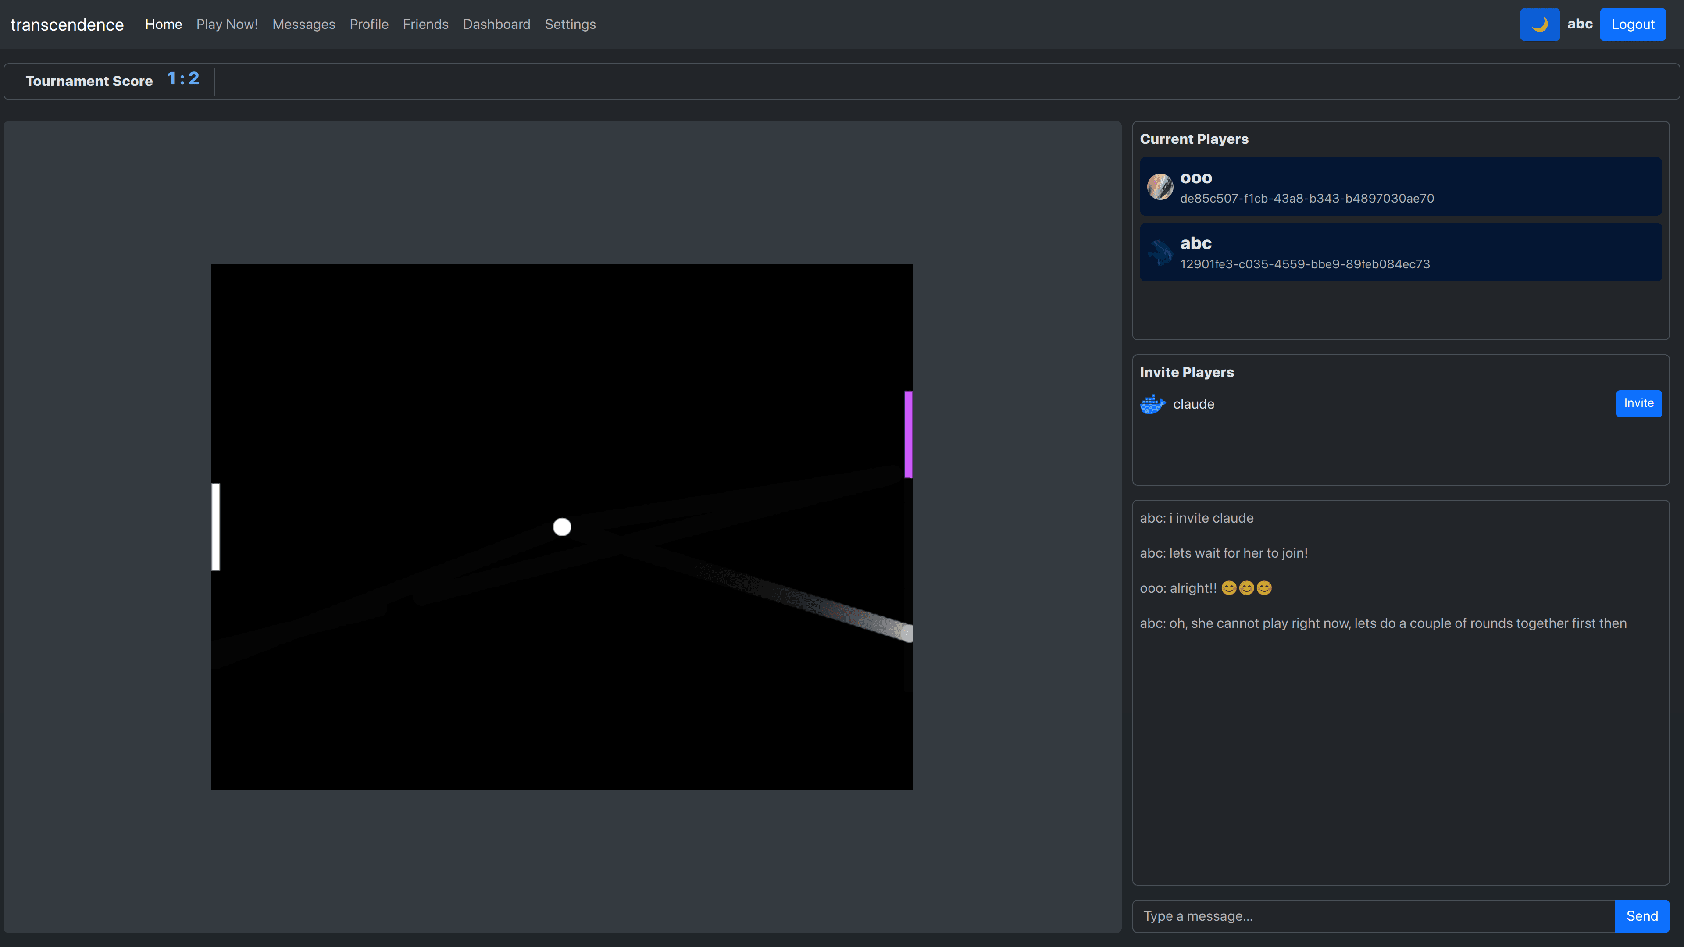
Task: Click the Logout button
Action: [1632, 24]
